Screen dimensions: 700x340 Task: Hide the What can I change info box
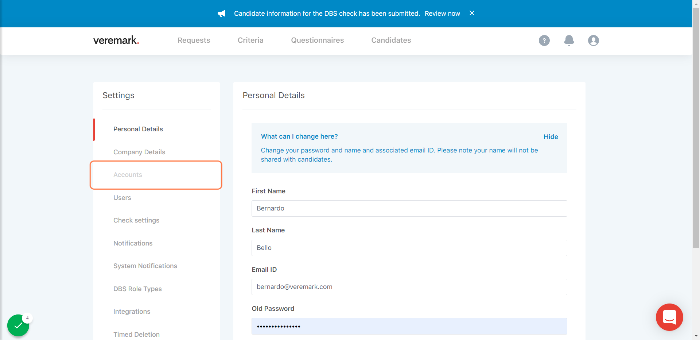click(551, 137)
